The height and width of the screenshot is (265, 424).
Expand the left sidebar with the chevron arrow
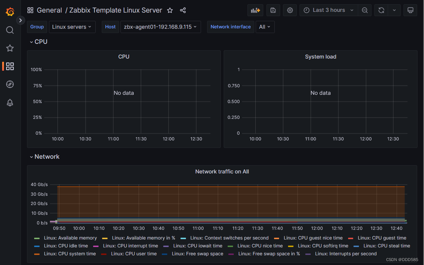[x=20, y=20]
